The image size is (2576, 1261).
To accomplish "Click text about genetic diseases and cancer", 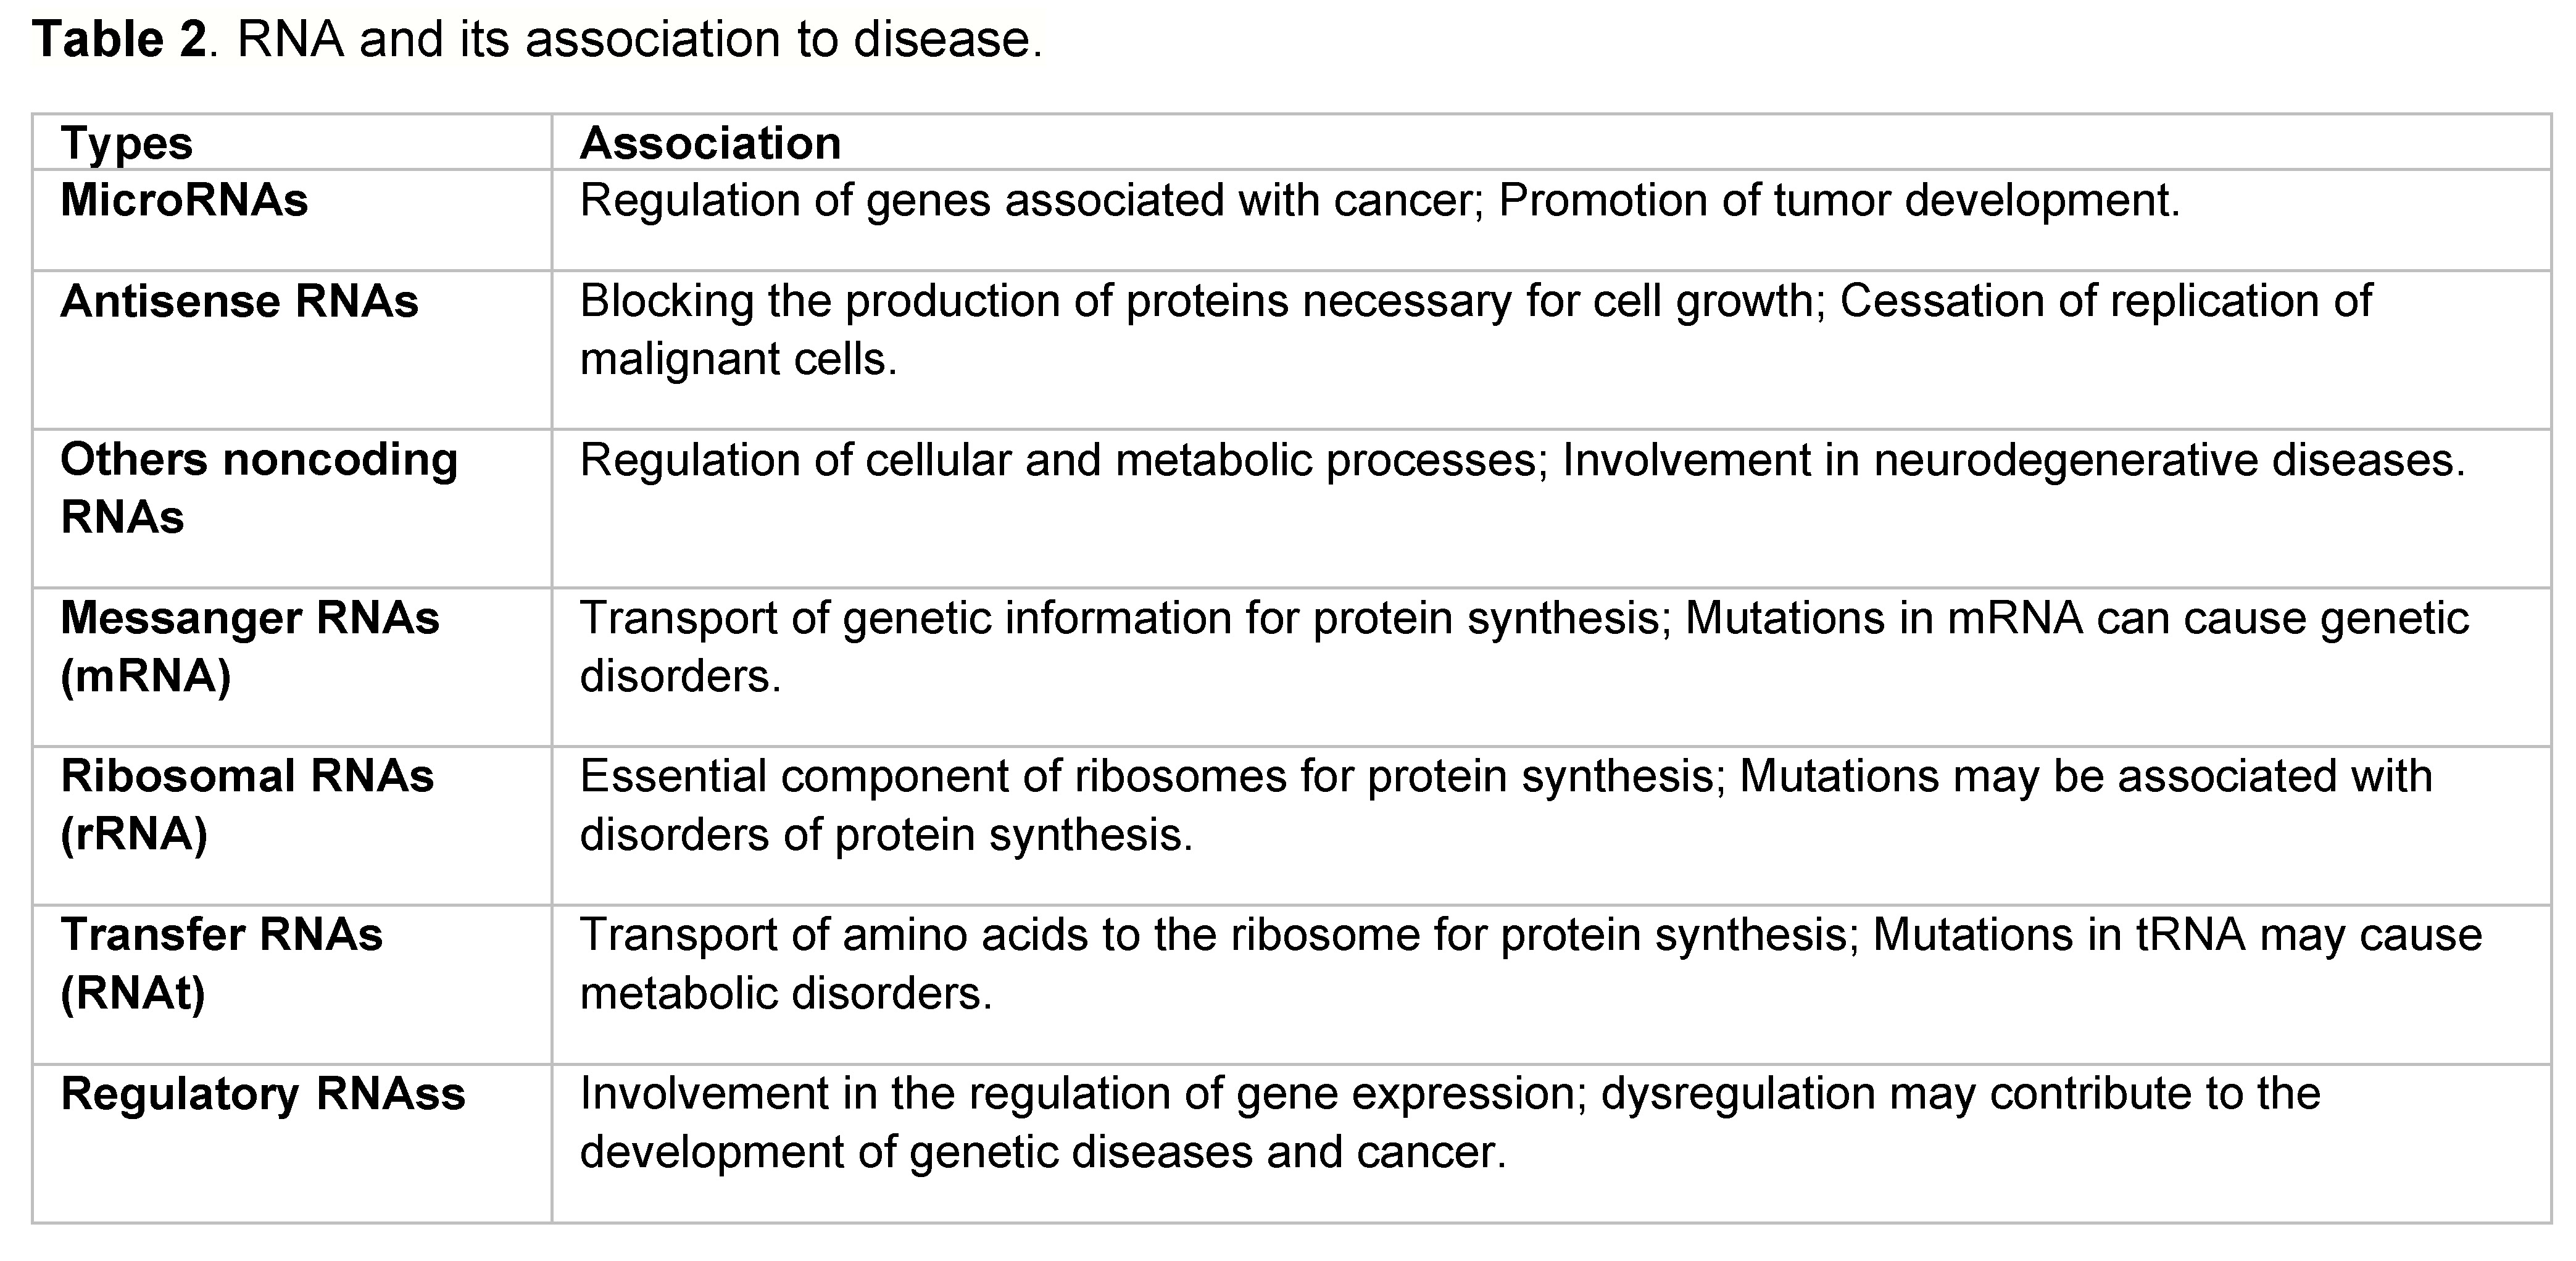I will pos(1043,1152).
